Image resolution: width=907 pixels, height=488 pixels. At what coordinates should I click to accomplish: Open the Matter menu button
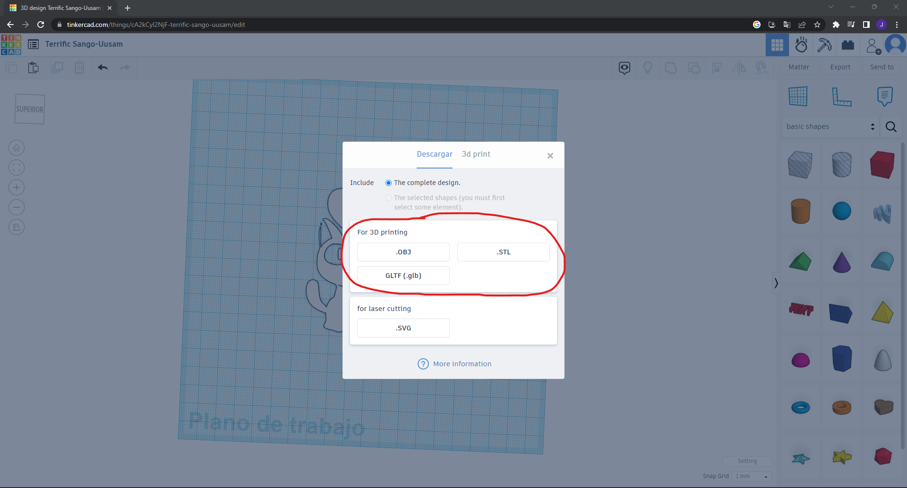799,67
